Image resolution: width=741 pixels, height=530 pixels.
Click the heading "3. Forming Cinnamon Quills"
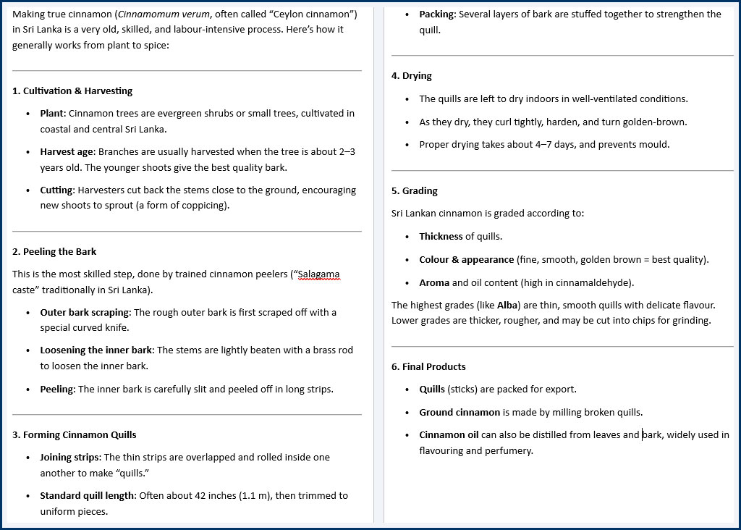pos(74,435)
